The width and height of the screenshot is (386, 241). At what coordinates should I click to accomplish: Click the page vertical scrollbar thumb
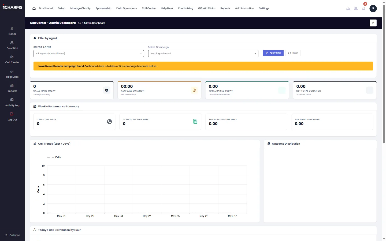[x=384, y=74]
